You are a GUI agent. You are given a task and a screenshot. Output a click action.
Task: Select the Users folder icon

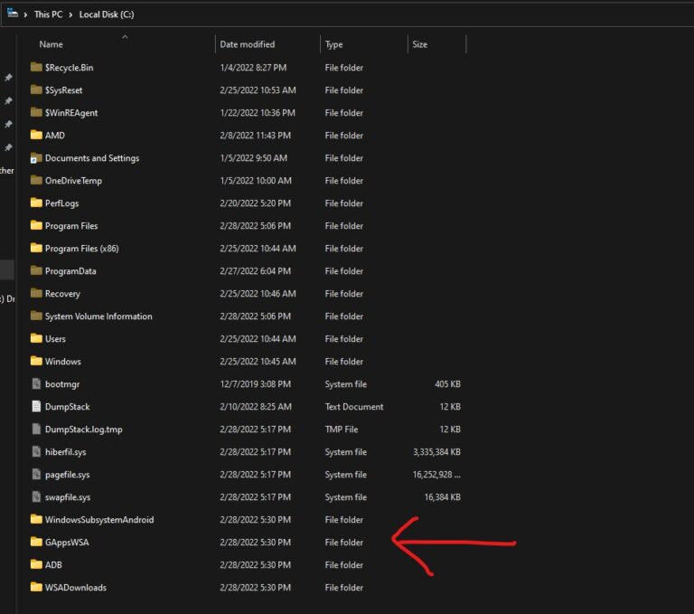click(36, 338)
